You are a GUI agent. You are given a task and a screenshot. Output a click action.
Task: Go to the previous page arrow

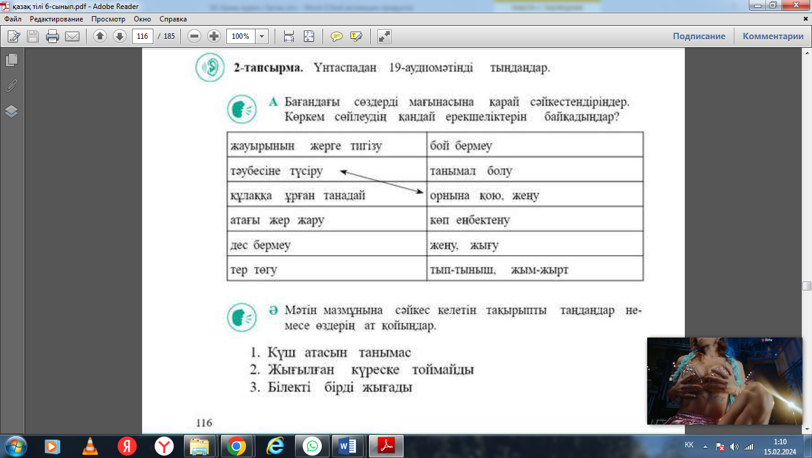pyautogui.click(x=100, y=36)
